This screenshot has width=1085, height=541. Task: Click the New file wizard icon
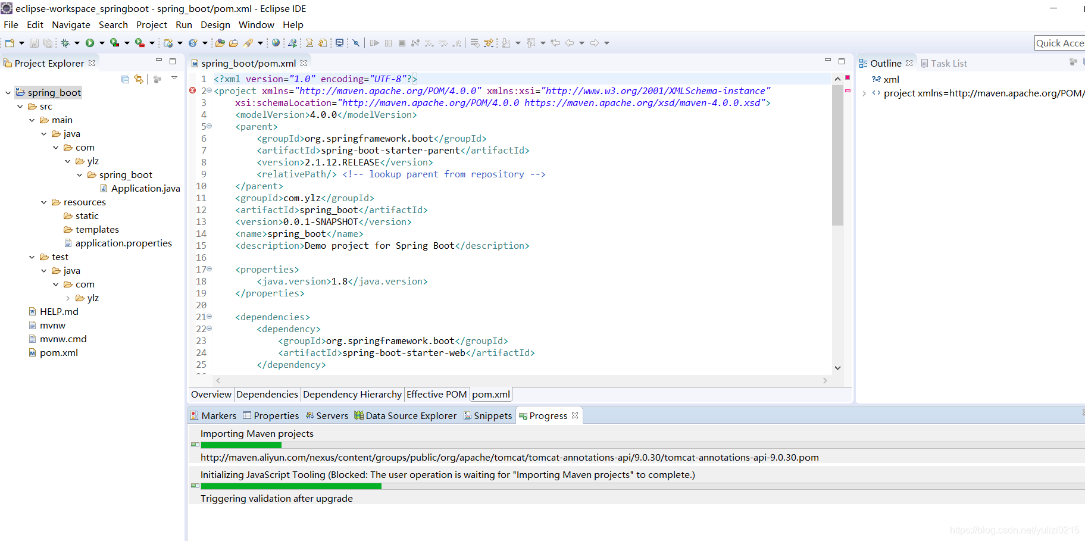[10, 43]
